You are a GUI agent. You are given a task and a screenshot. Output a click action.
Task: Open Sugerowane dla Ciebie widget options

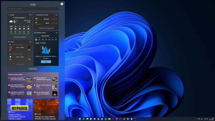[56, 15]
